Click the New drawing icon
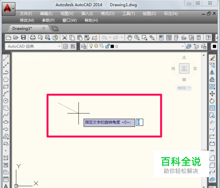Image resolution: width=220 pixels, height=188 pixels. (x=8, y=38)
